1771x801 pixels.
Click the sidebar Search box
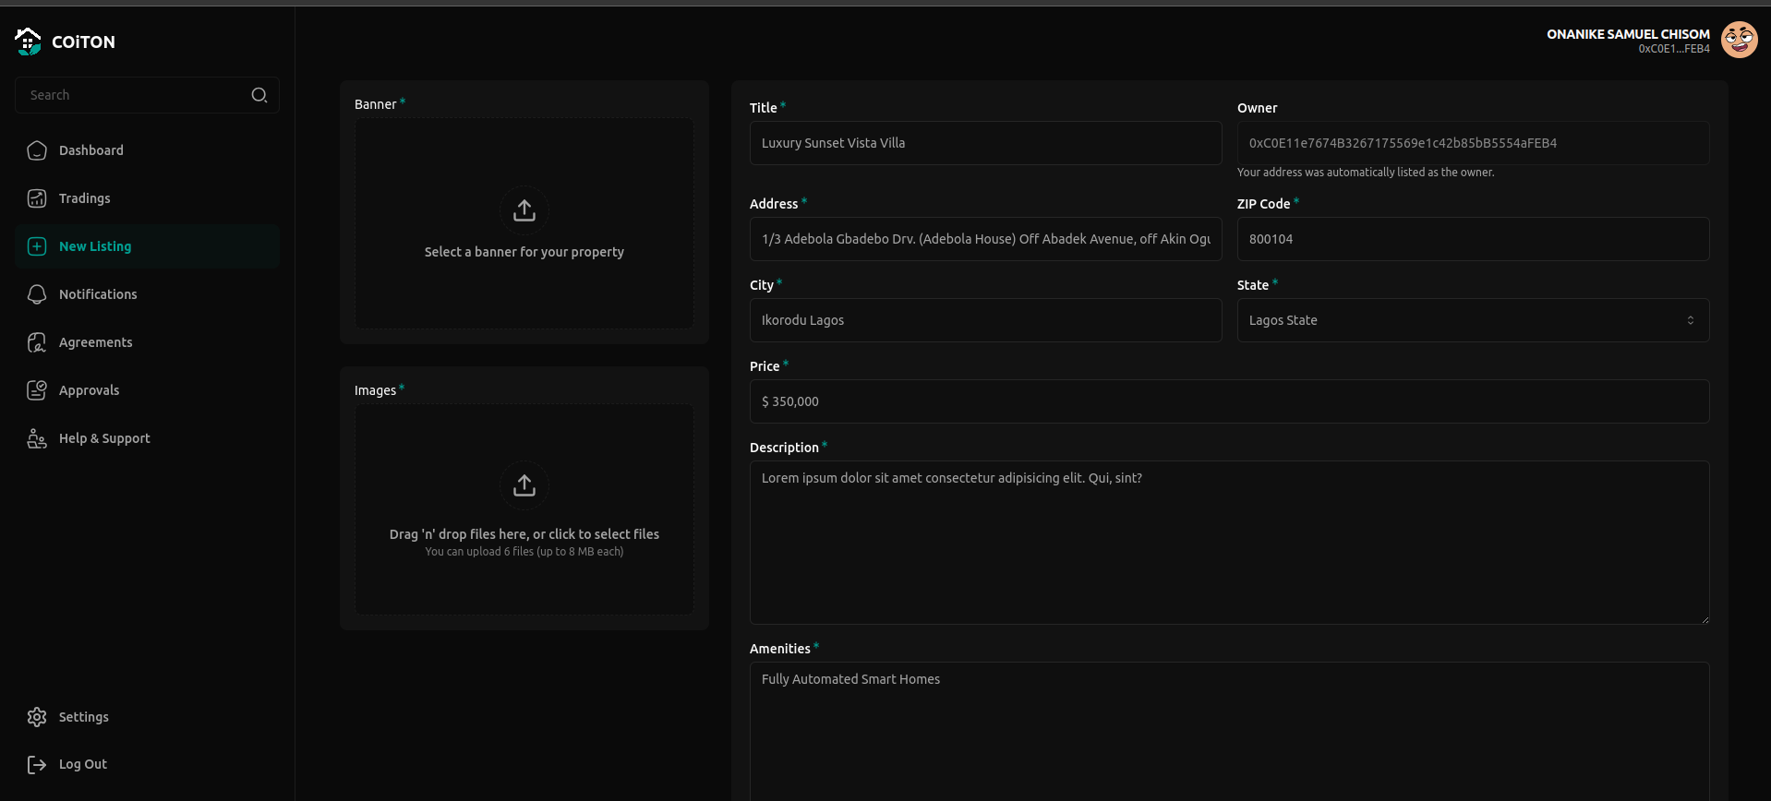134,95
